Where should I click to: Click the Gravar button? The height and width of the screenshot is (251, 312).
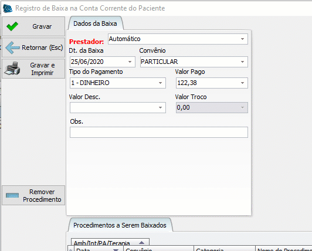point(33,26)
